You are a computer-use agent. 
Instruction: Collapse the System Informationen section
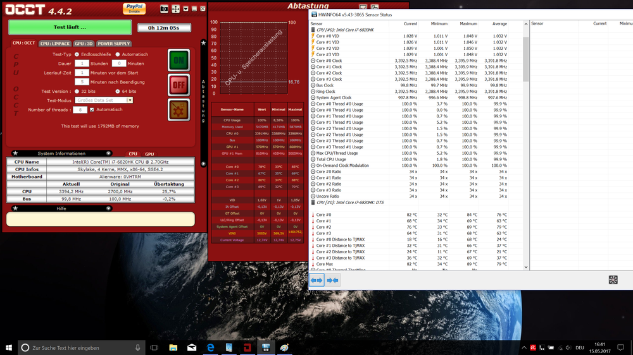[108, 153]
